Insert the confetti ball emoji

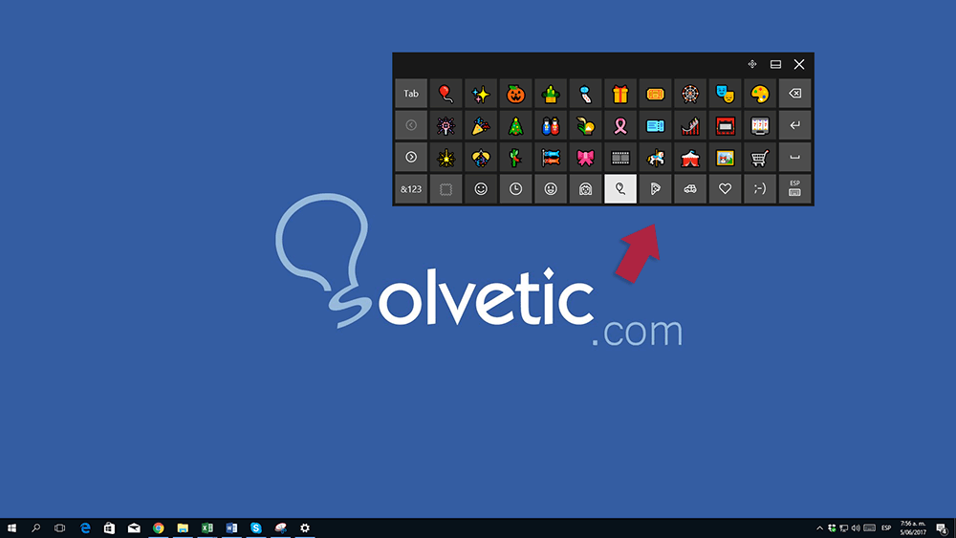(x=481, y=158)
